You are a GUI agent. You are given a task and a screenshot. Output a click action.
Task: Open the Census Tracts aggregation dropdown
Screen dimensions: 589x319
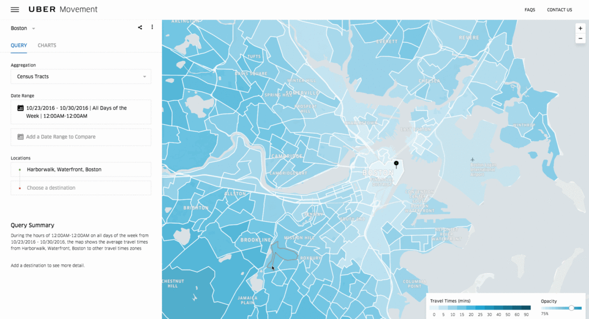click(81, 76)
